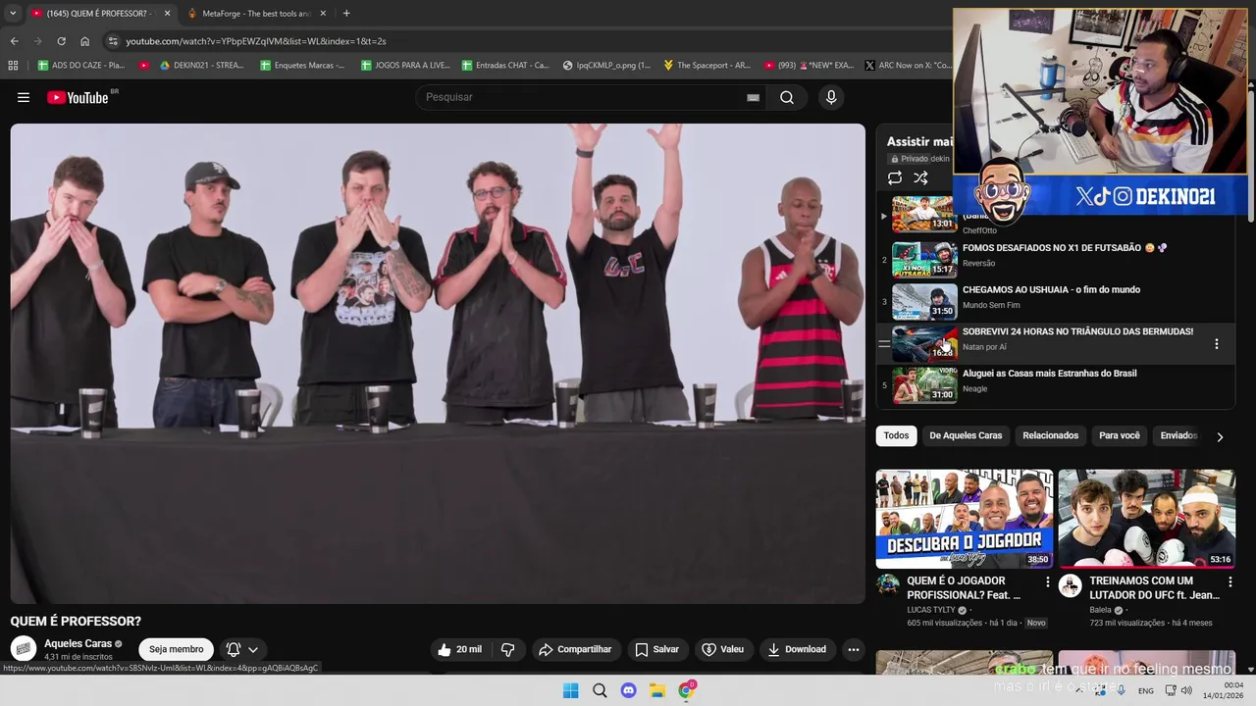Play Aluguei as Casas mais Estranhas thumbnail
The height and width of the screenshot is (706, 1256).
[924, 385]
